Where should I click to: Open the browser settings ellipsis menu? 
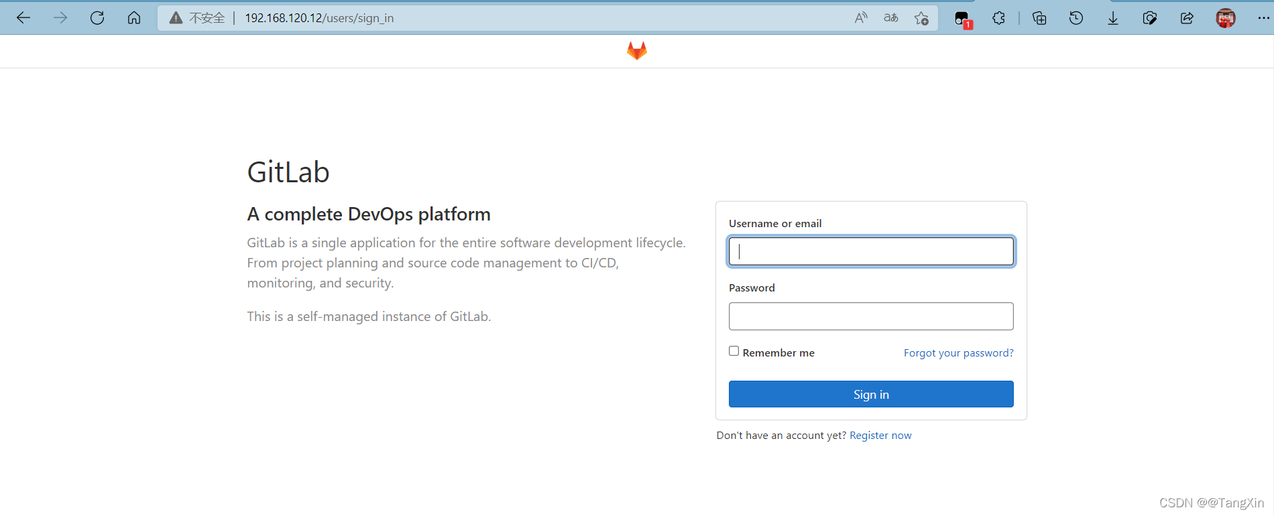pos(1263,18)
